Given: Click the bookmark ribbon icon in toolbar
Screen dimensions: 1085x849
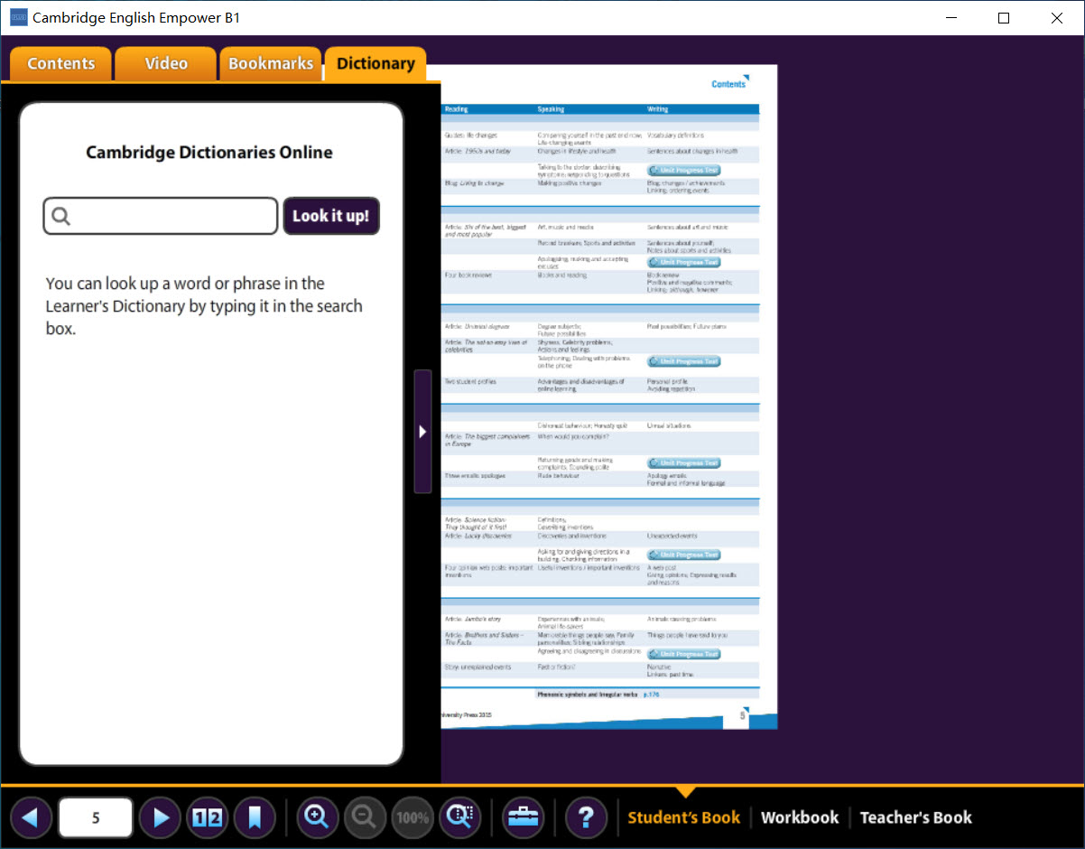Looking at the screenshot, I should tap(255, 818).
